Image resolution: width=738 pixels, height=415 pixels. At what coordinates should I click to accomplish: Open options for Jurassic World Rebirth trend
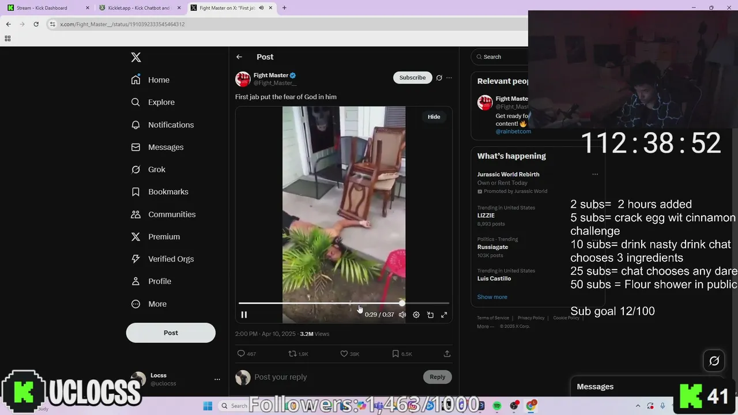(595, 174)
